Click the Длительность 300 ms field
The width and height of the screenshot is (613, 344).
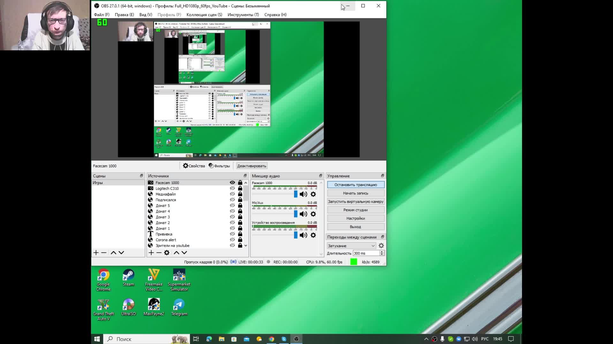(x=366, y=253)
